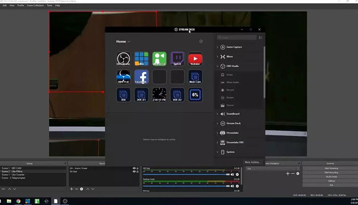Screen dimensions: 358x205
Task: Lock the 20X - Scene 2 Preset source
Action: pos(138,168)
